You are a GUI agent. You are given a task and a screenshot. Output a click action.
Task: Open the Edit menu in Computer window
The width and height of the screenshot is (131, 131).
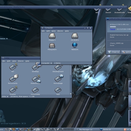click(x=48, y=31)
